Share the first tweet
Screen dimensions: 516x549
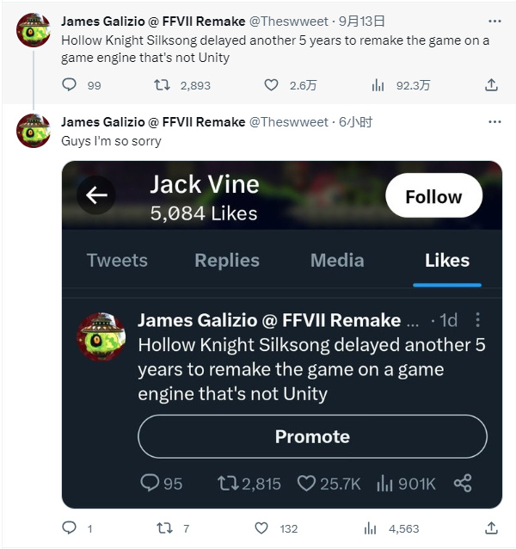pos(491,85)
